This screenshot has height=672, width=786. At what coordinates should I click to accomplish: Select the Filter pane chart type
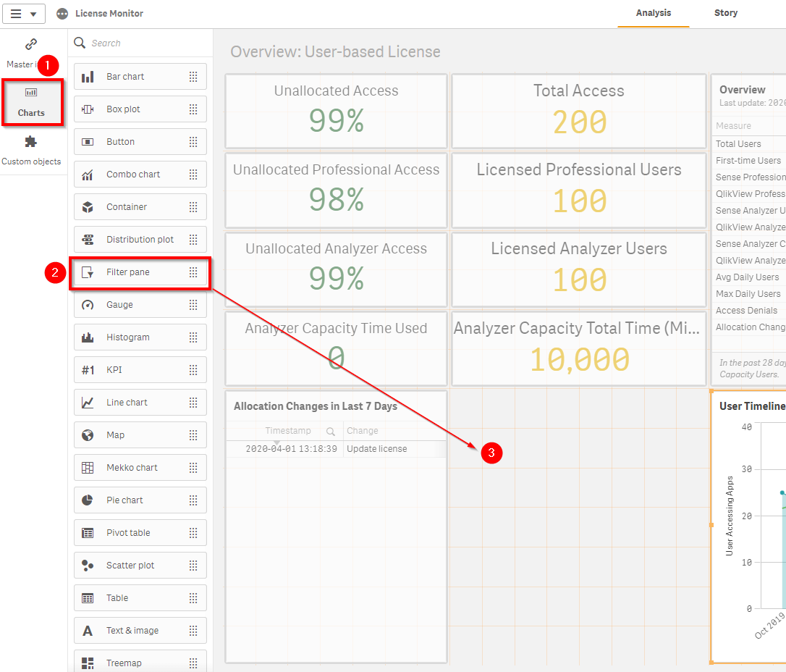130,272
